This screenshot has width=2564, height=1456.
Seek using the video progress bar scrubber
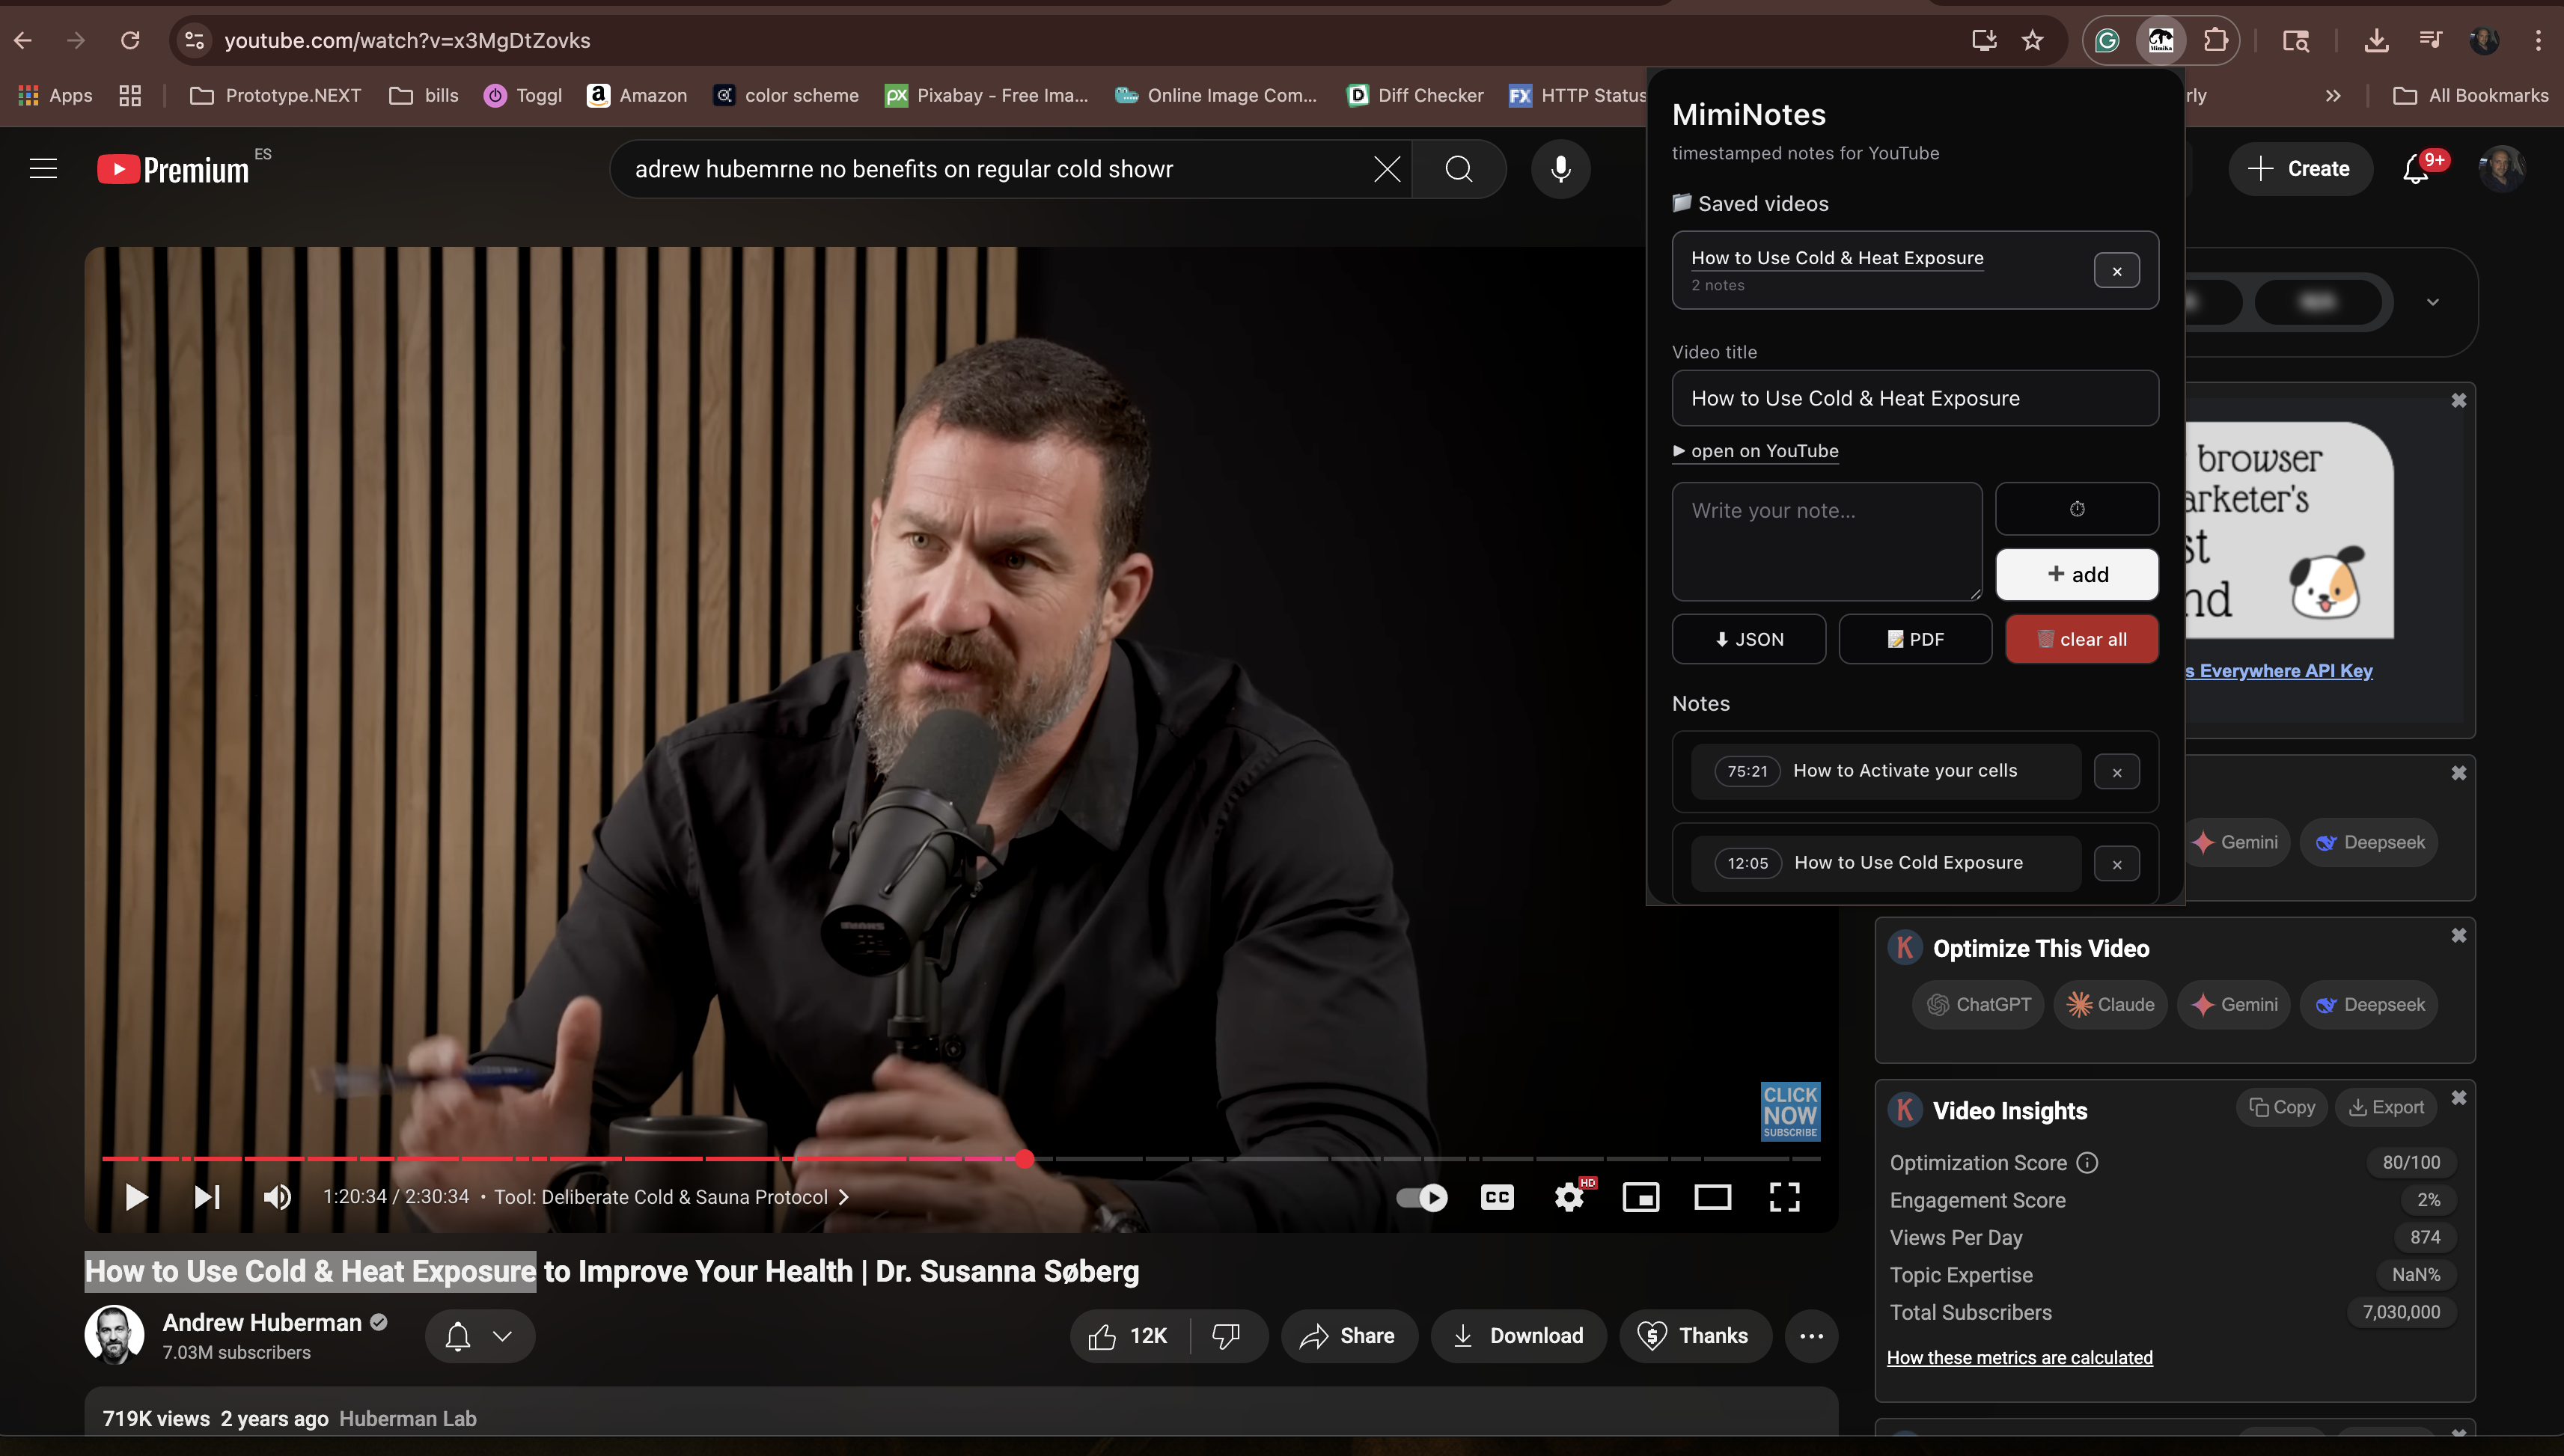1024,1159
